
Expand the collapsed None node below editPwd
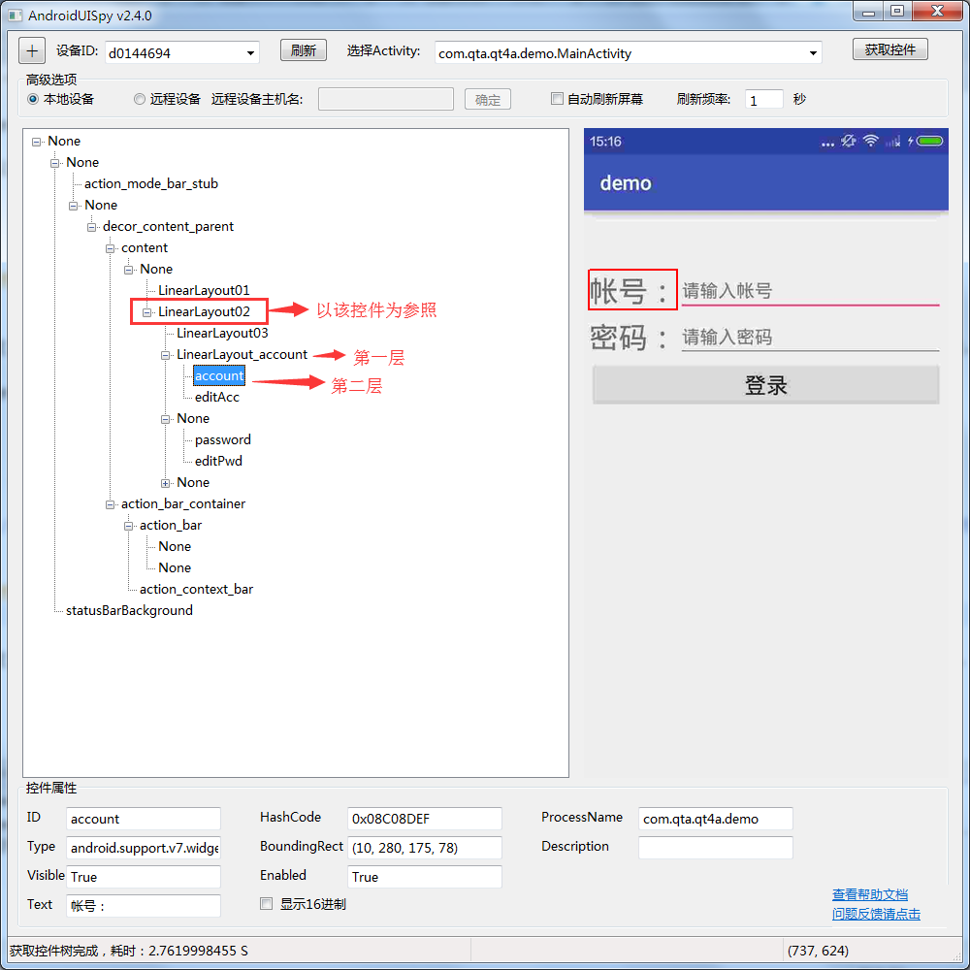tap(166, 483)
